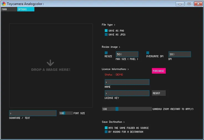Viewport: 204px width, 140px height.
Task: Click the Window Zoom slider handle
Action: pyautogui.click(x=117, y=109)
